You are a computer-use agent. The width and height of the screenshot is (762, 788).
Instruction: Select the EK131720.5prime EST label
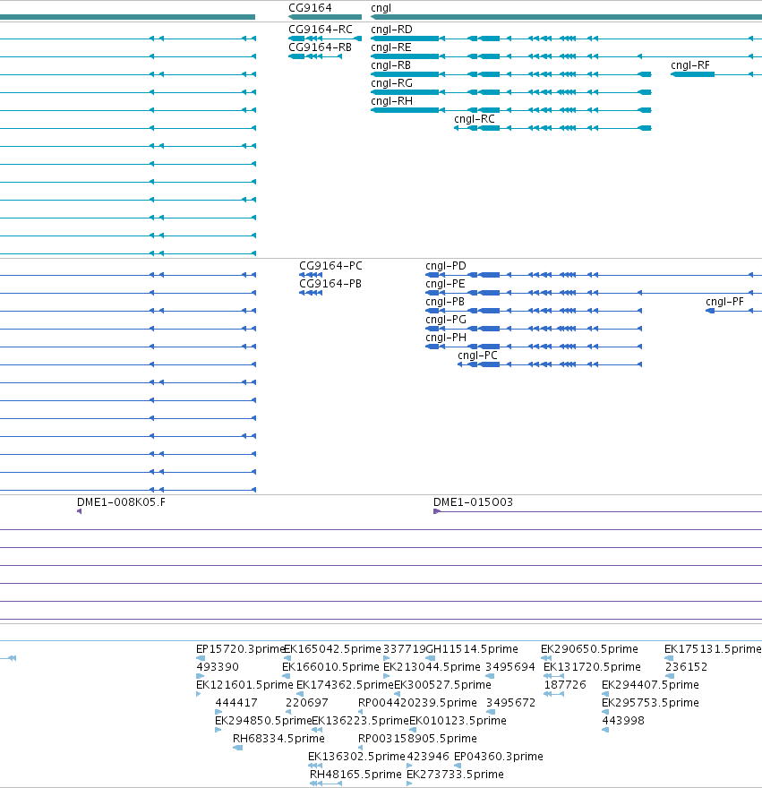click(592, 667)
